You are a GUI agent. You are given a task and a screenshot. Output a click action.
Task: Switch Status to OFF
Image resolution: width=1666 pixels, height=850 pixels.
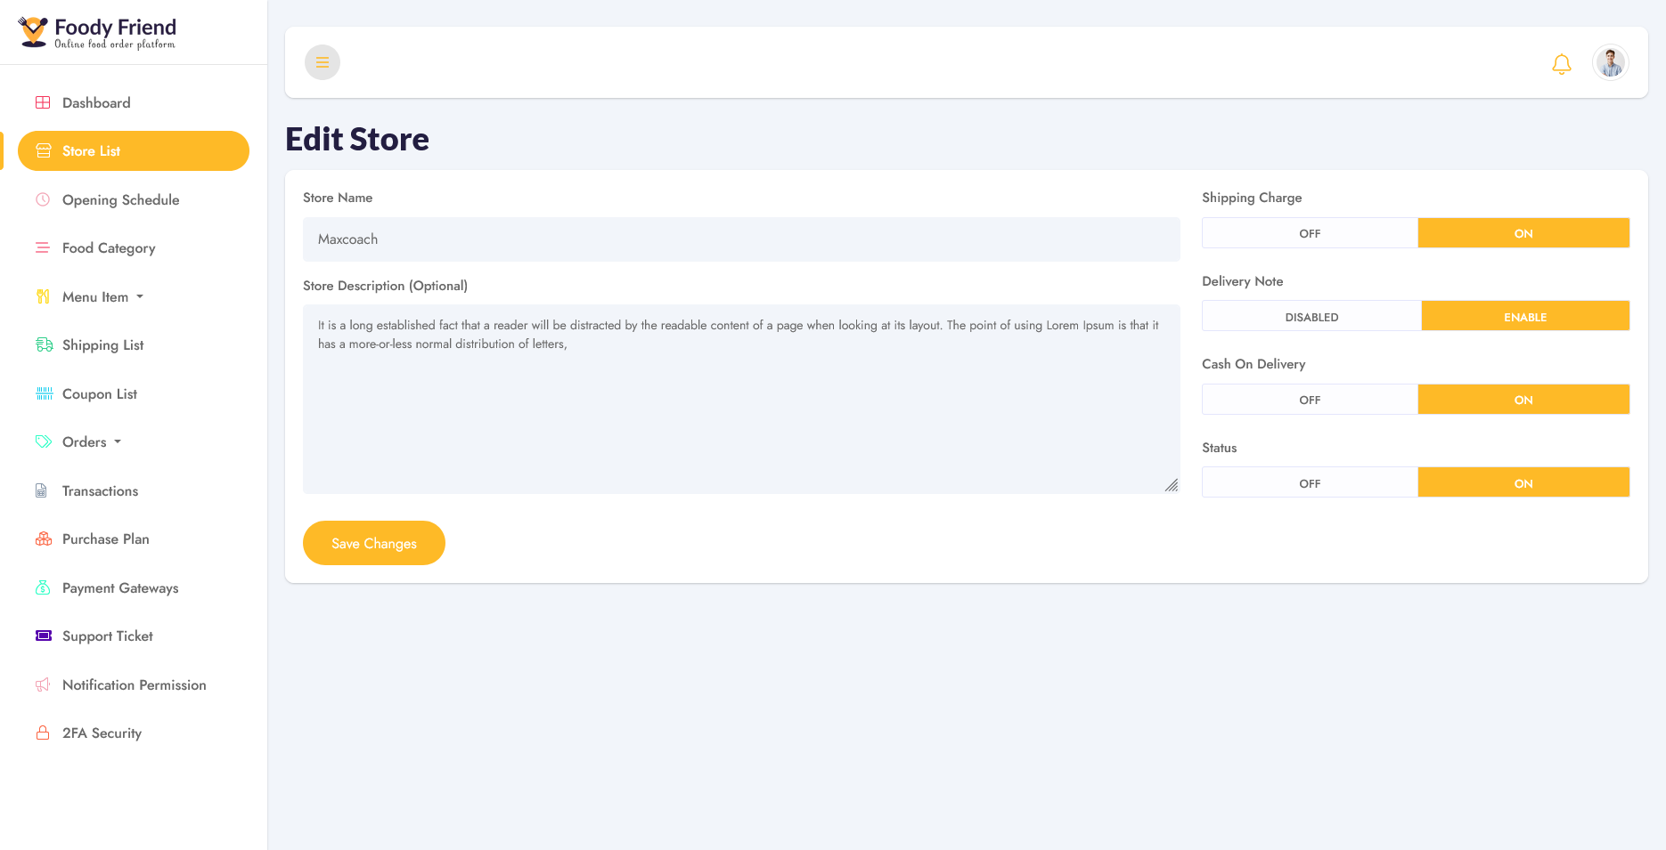click(1310, 482)
